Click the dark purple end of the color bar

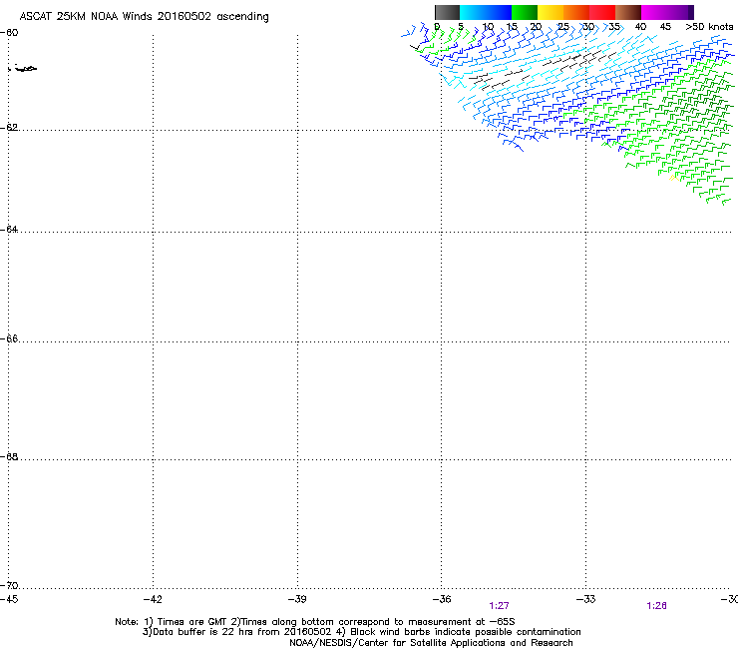689,12
